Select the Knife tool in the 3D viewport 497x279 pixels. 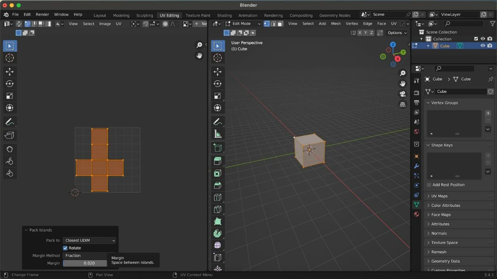tap(217, 210)
